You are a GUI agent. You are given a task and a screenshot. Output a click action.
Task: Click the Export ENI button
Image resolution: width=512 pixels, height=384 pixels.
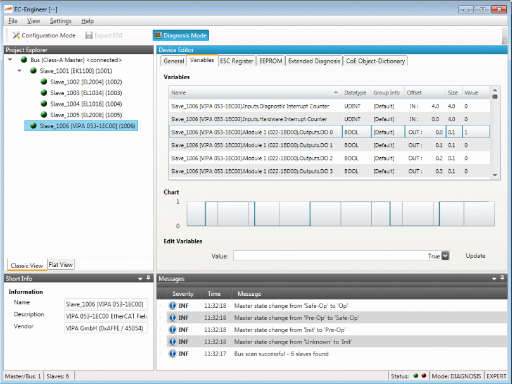(104, 35)
